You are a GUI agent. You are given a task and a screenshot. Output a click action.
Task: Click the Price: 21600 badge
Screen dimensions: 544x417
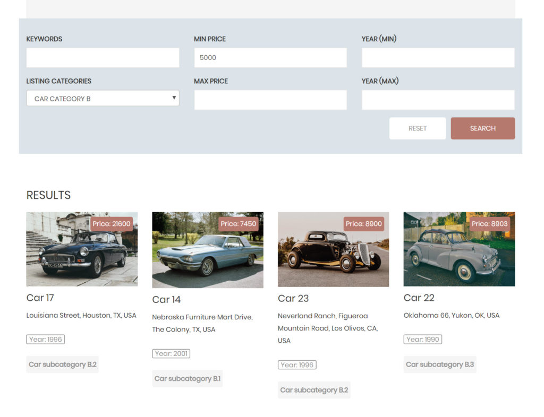pyautogui.click(x=111, y=224)
